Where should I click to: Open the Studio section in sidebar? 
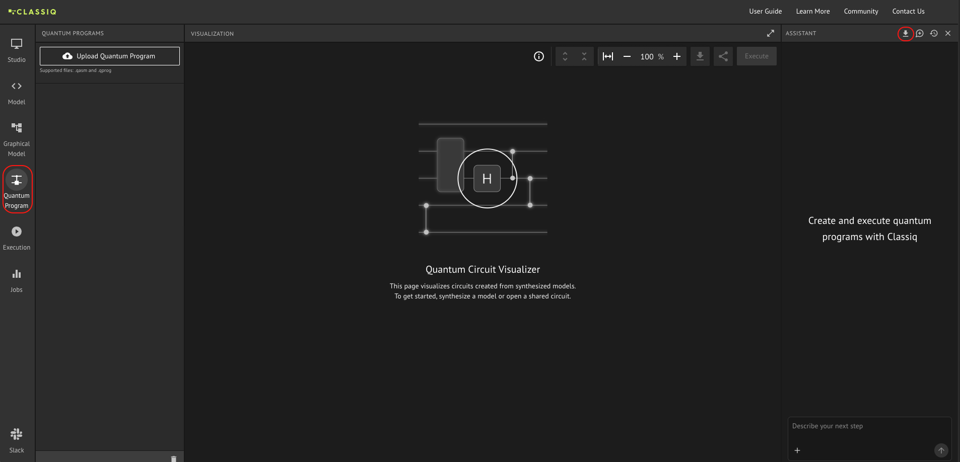17,51
